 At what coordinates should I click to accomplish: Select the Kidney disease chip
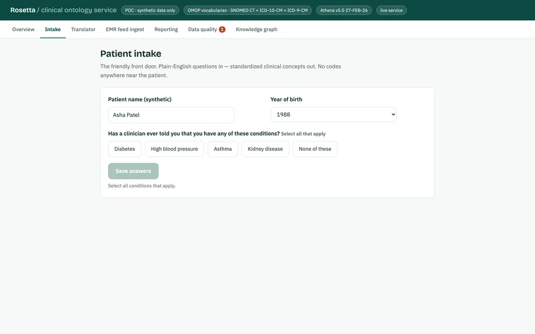click(x=265, y=149)
